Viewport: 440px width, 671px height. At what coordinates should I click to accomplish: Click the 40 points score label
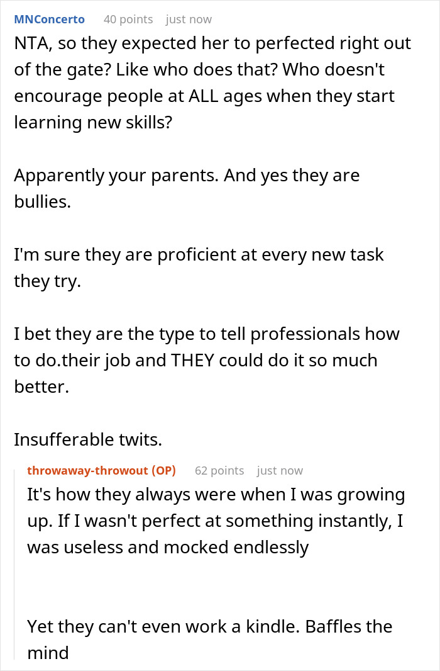point(128,20)
